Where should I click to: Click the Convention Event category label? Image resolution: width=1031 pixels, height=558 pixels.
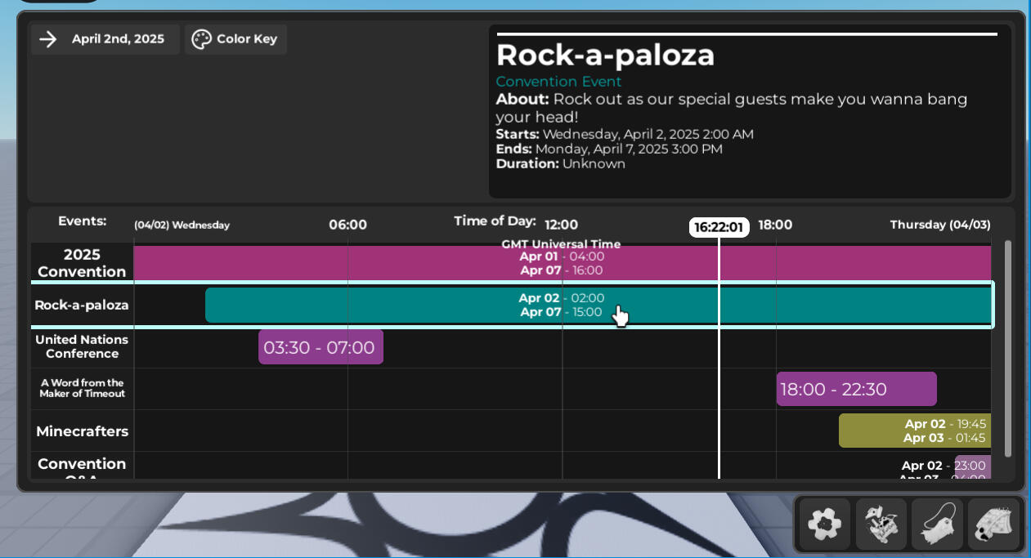558,82
